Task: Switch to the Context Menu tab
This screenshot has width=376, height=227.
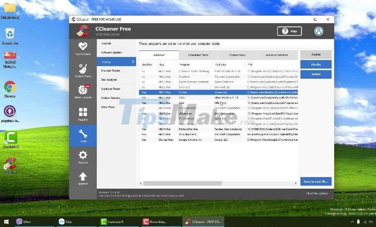Action: (x=237, y=55)
